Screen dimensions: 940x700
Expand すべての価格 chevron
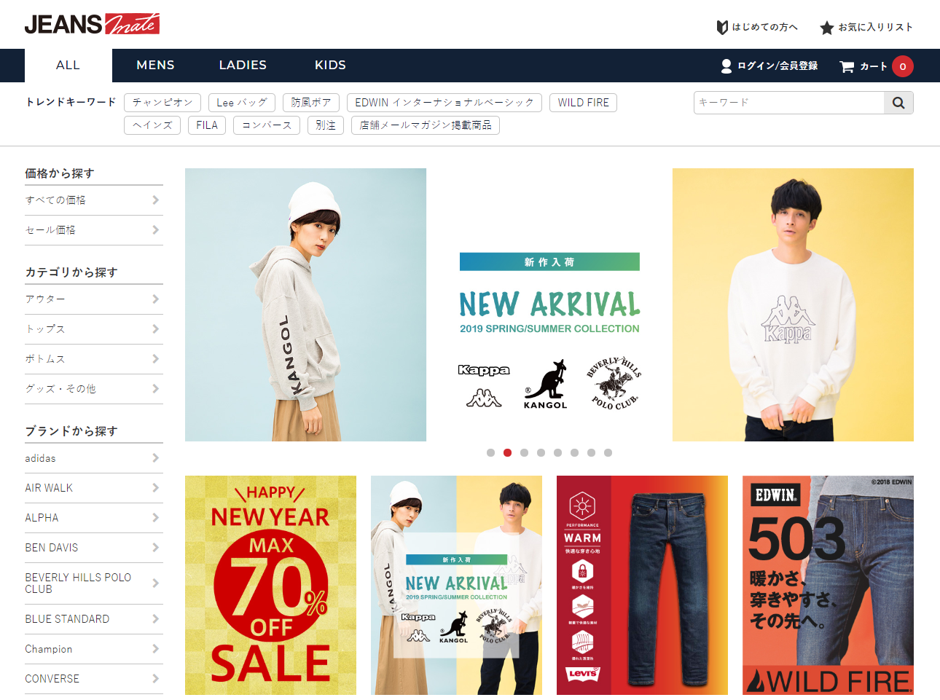pyautogui.click(x=155, y=200)
